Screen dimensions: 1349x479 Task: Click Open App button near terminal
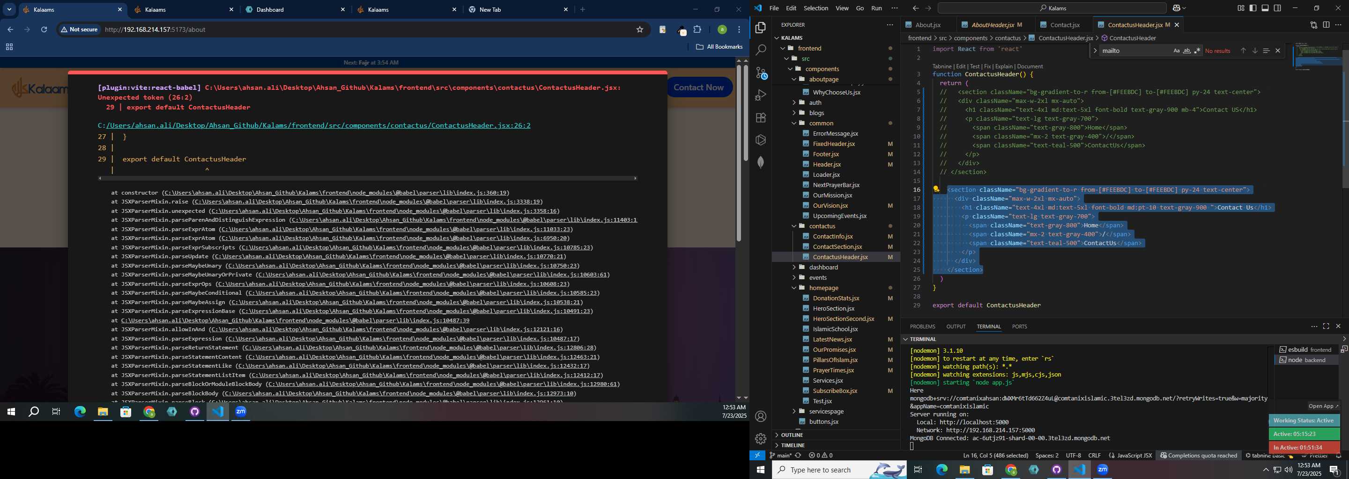click(1323, 406)
